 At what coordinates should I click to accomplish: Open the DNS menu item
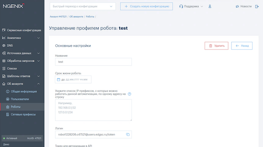(22, 46)
